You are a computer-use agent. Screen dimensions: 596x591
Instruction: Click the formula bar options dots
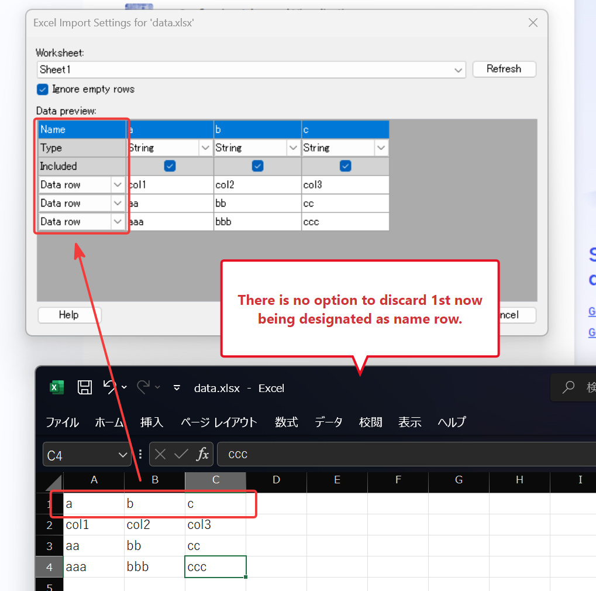[140, 454]
